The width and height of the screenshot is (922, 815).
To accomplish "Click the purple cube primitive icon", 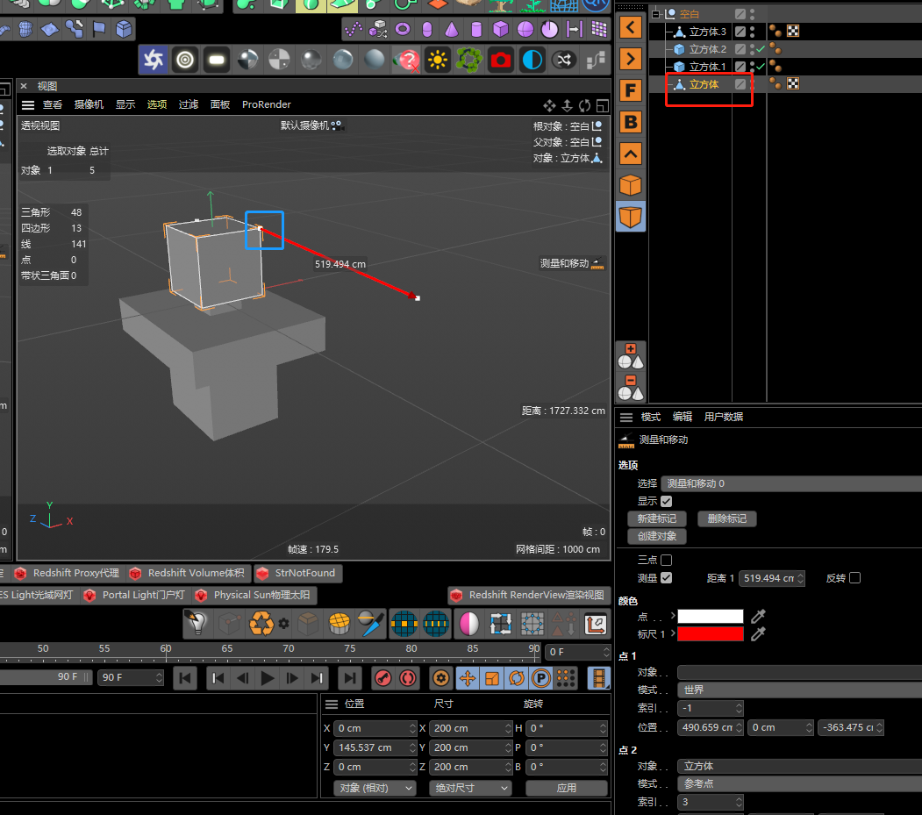I will coord(500,29).
